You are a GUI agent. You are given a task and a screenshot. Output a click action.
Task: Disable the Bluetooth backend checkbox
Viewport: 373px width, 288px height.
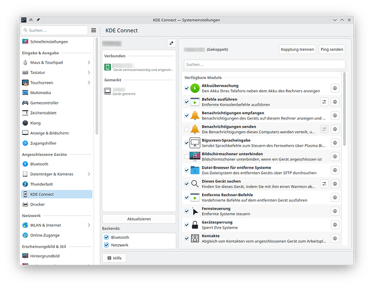[106, 237]
